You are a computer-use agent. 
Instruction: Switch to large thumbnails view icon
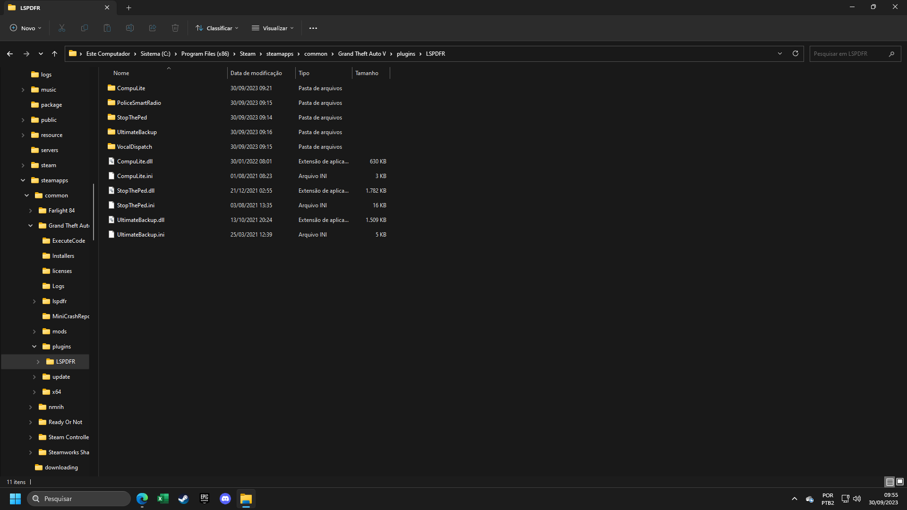900,482
